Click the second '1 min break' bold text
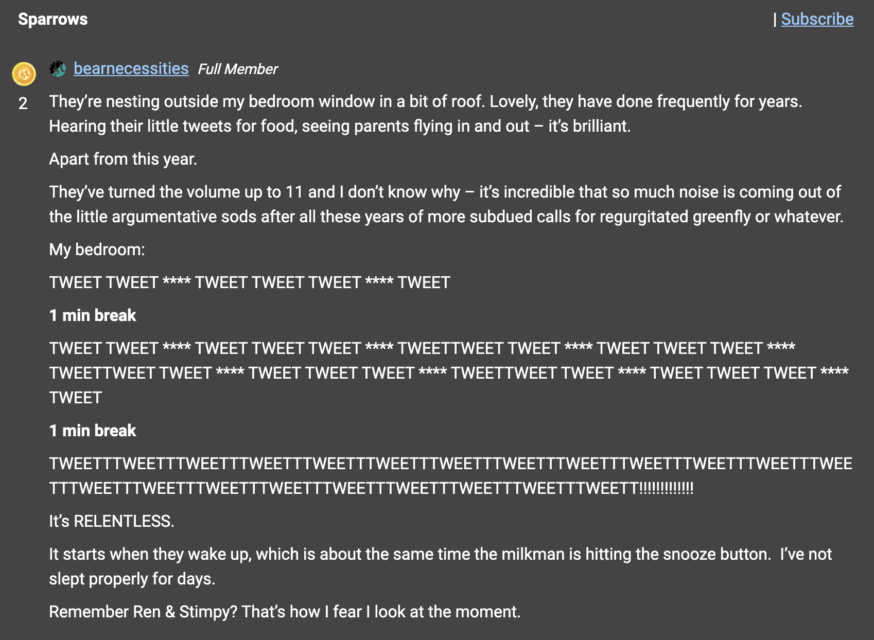874x640 pixels. [x=93, y=431]
